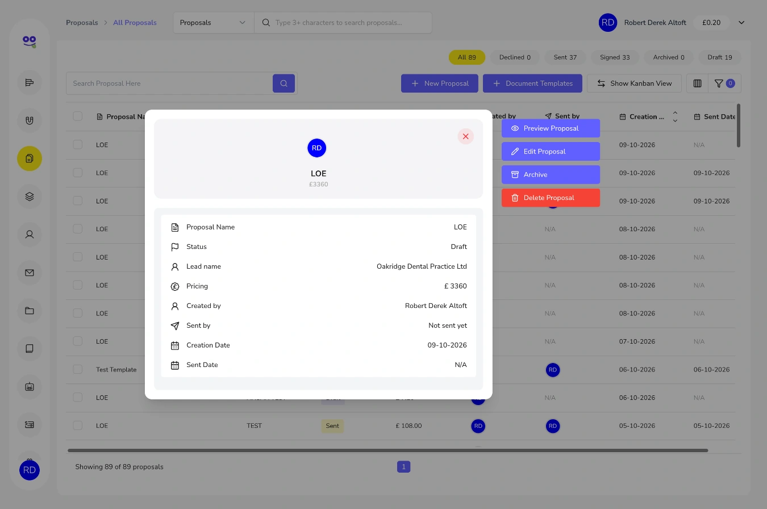Open the sidebar person contacts icon

[x=30, y=234]
